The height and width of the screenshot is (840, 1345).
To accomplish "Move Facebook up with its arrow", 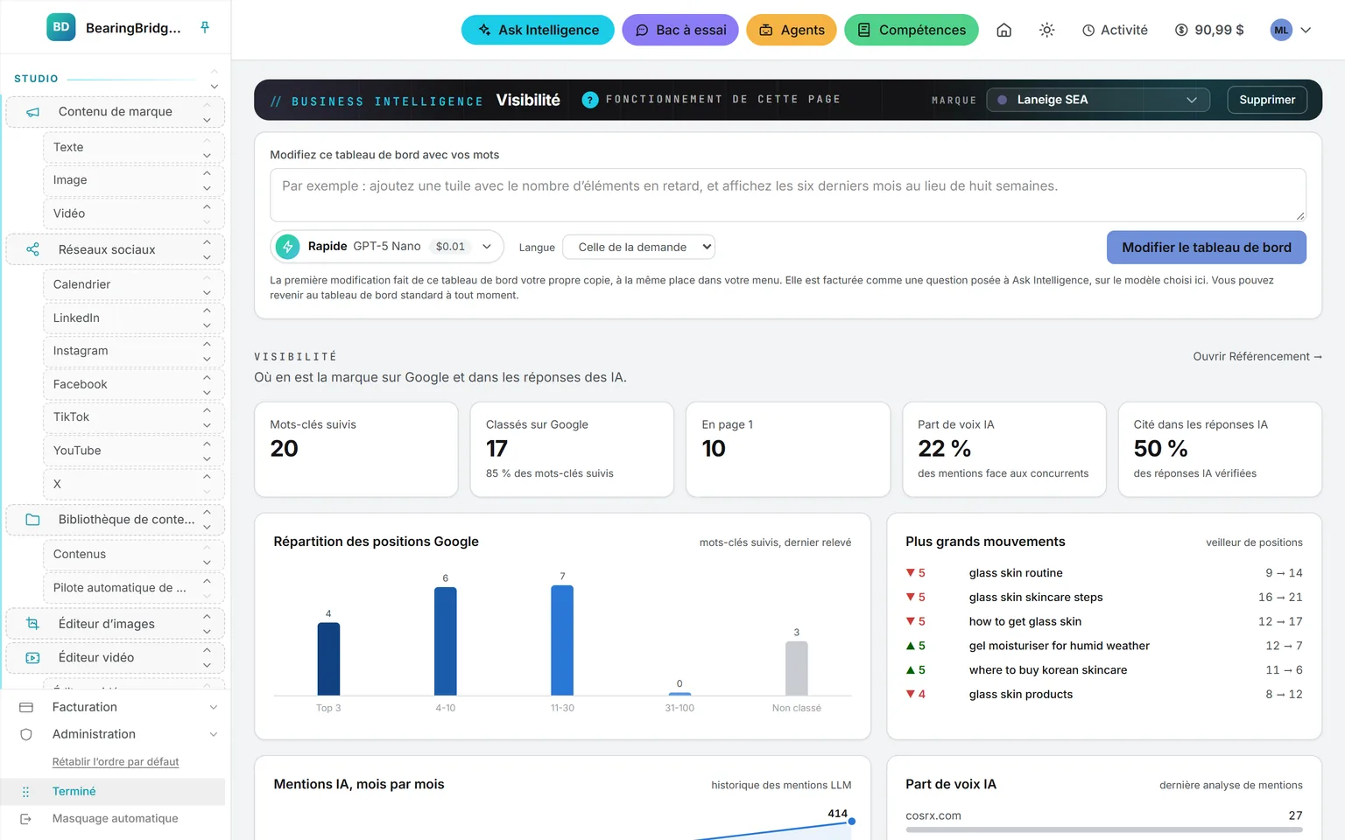I will (x=207, y=377).
